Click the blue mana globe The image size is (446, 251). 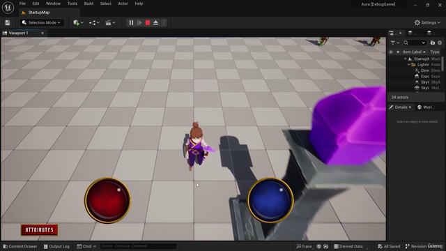(270, 200)
